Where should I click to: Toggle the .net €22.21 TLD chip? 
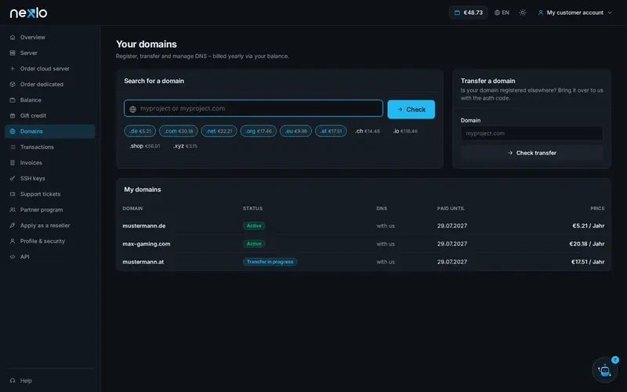pyautogui.click(x=219, y=131)
